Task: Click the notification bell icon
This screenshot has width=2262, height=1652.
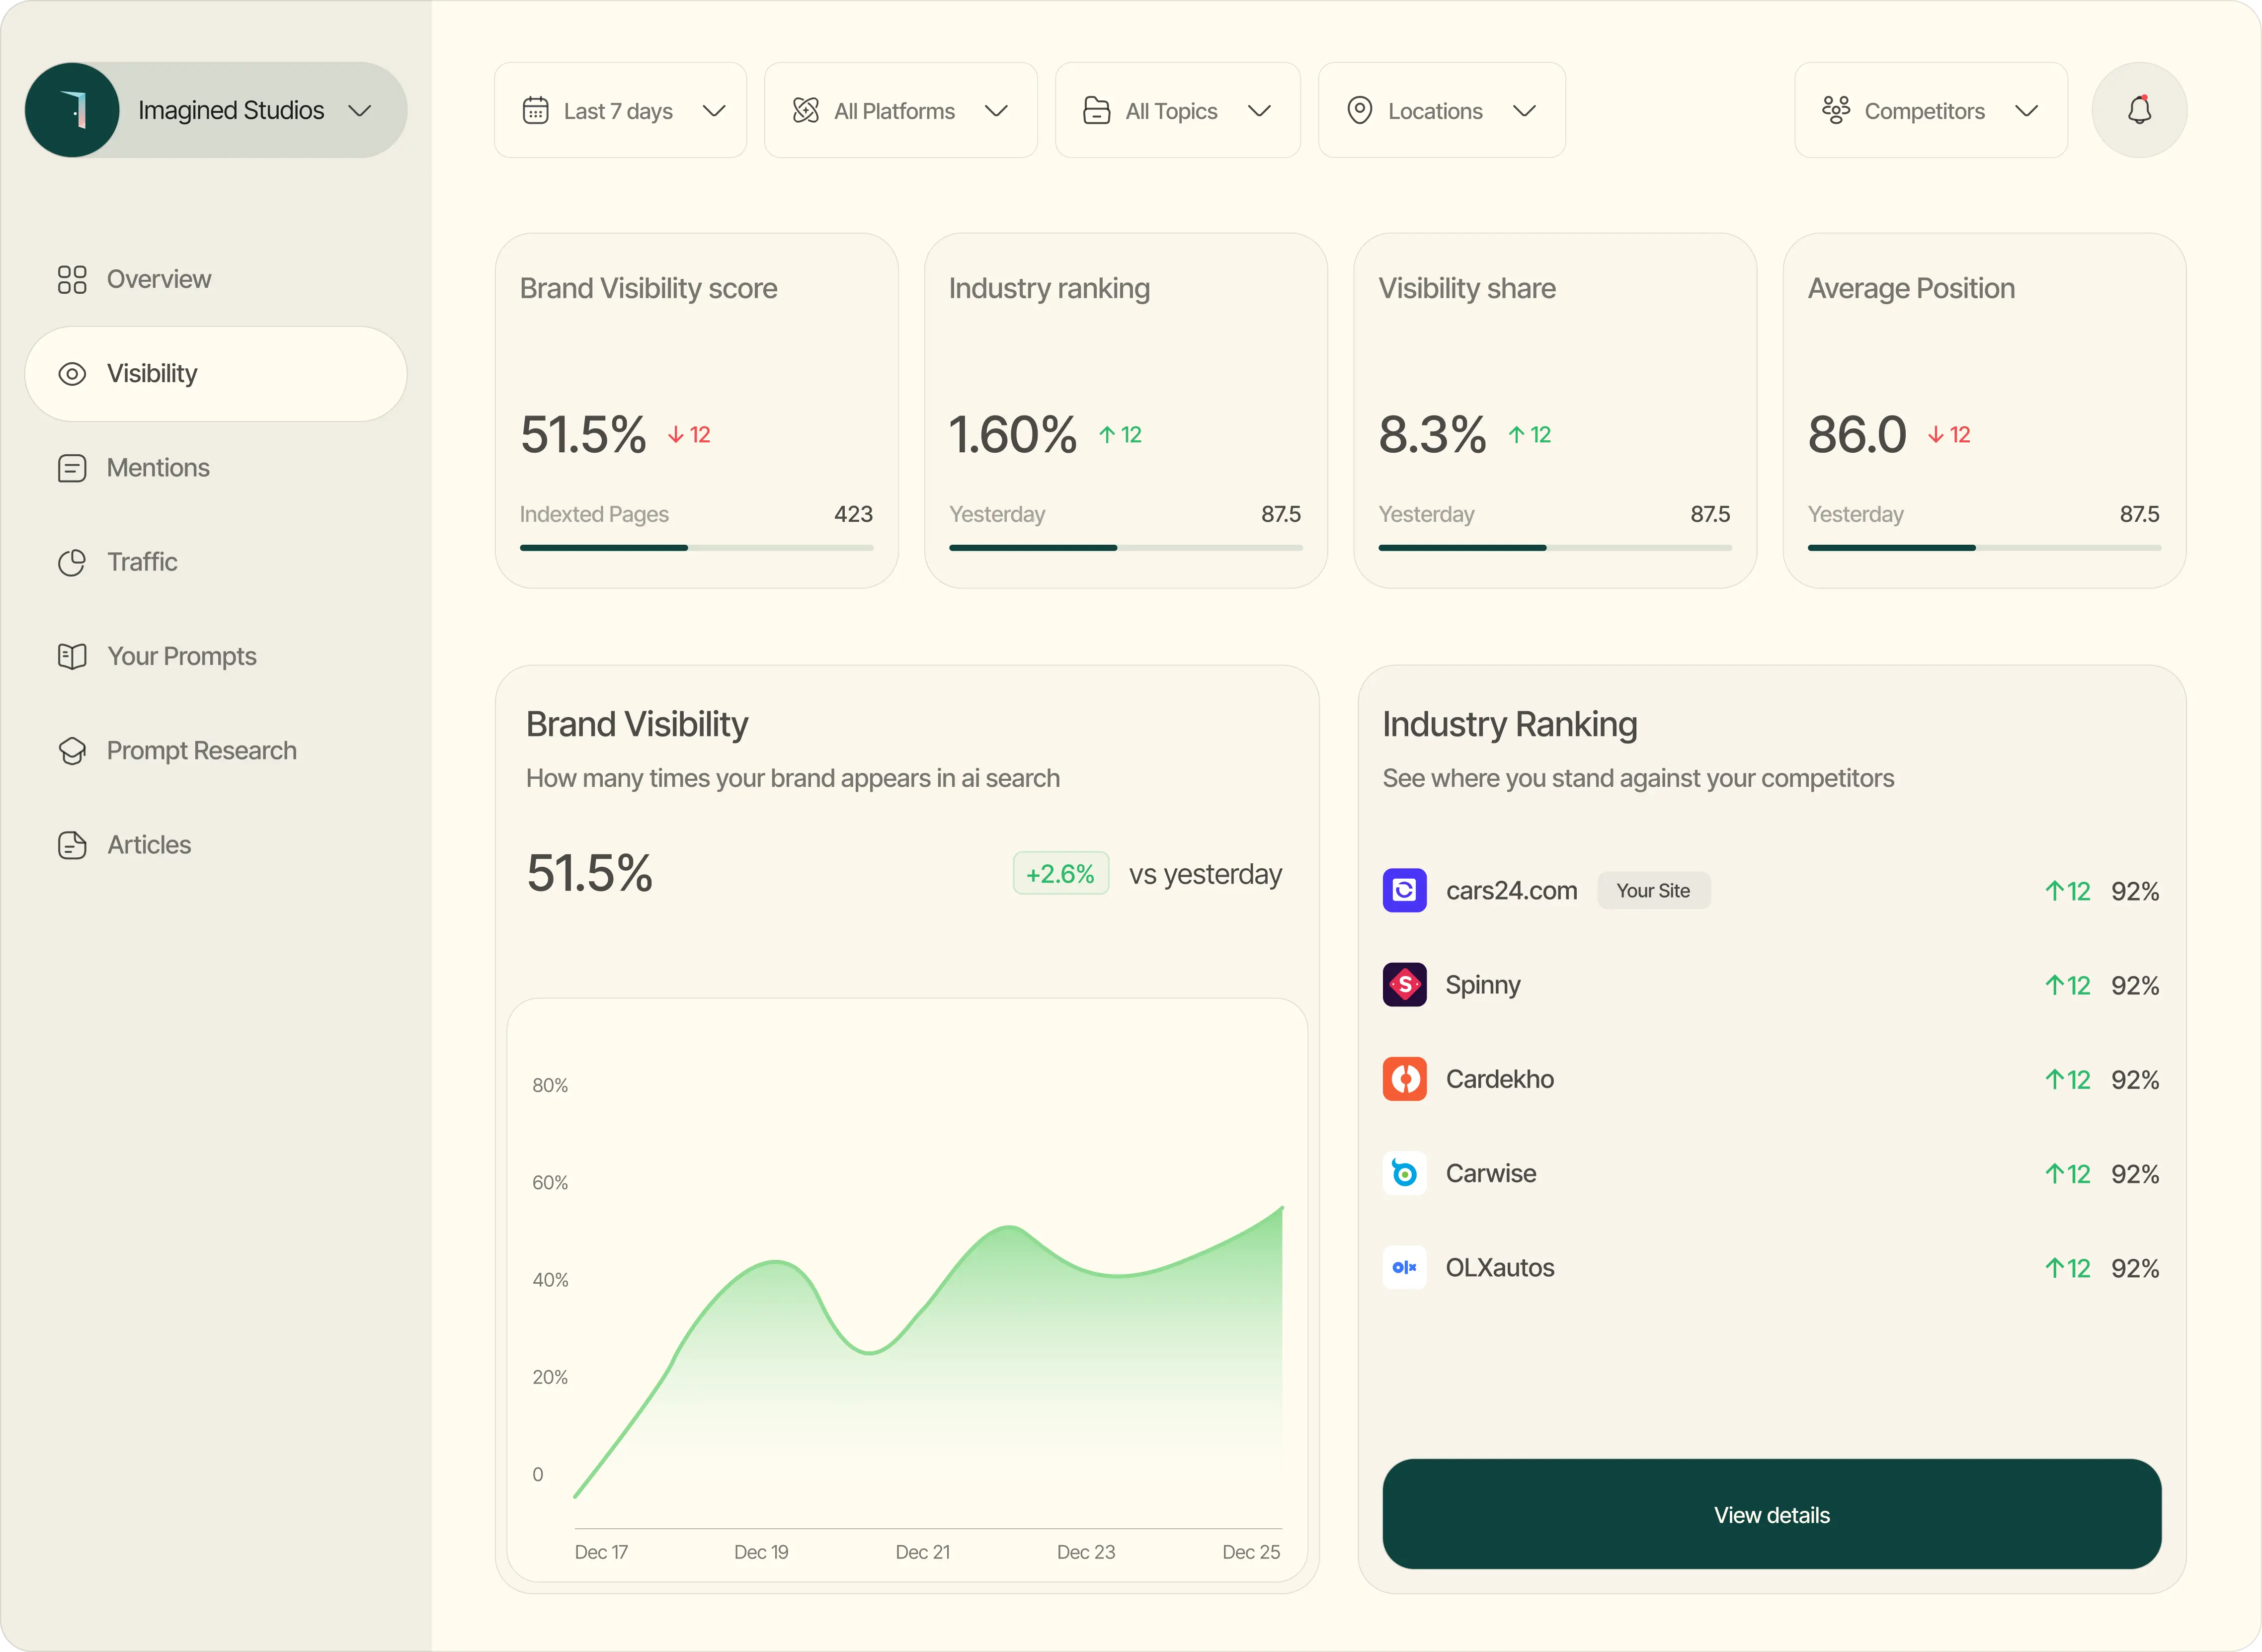Action: coord(2138,110)
